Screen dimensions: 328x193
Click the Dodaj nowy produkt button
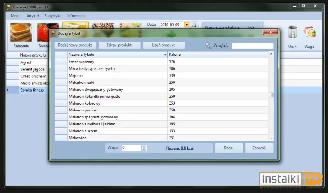click(75, 45)
